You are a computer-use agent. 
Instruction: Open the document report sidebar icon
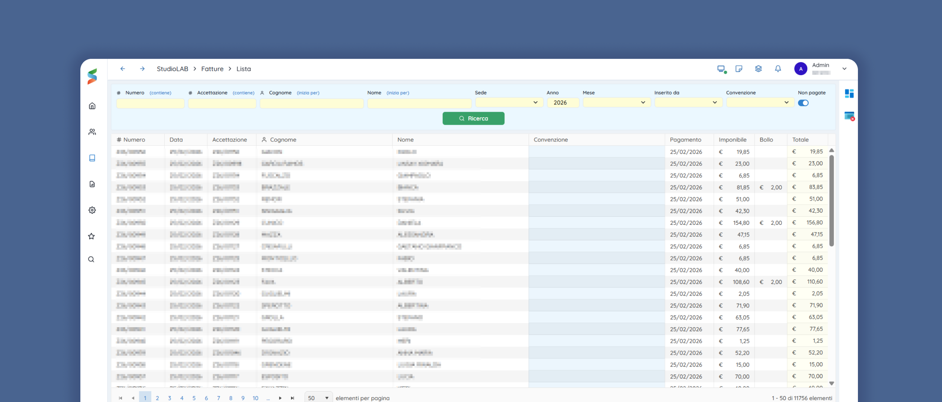point(92,184)
